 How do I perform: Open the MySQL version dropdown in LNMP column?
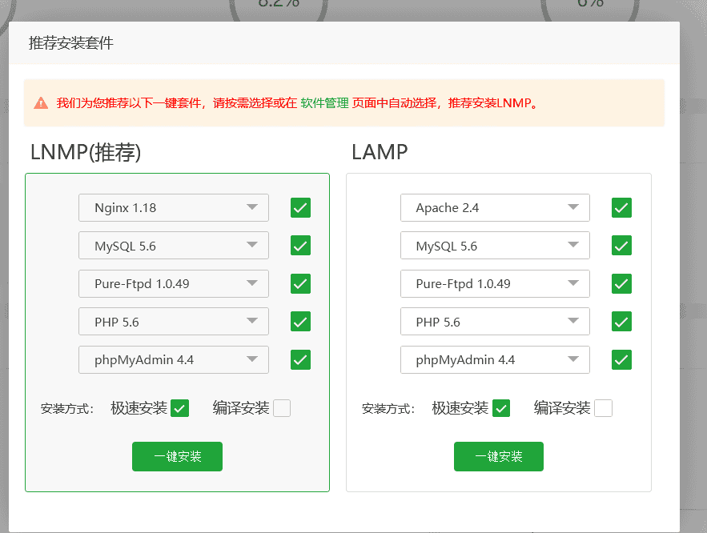click(x=173, y=245)
